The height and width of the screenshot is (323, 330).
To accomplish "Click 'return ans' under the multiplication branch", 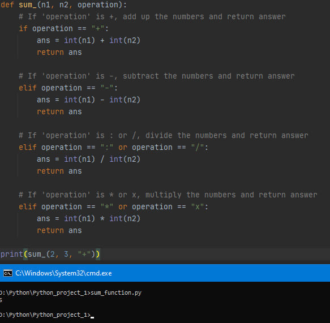I will pos(59,230).
